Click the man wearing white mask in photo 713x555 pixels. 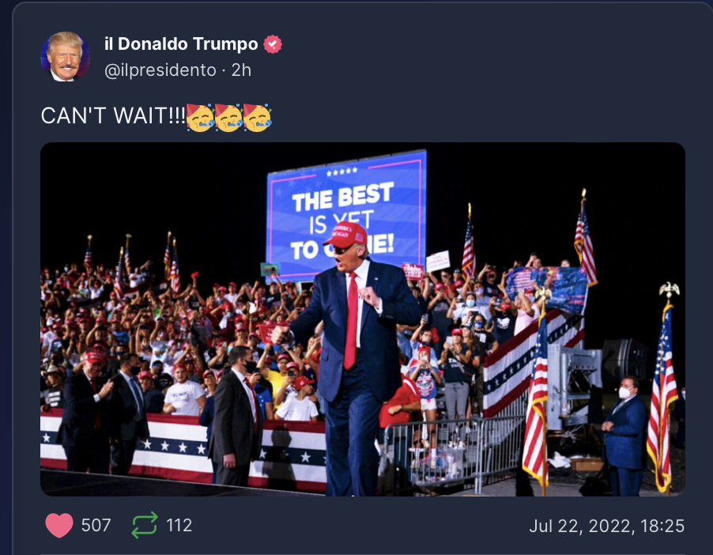pos(624,436)
